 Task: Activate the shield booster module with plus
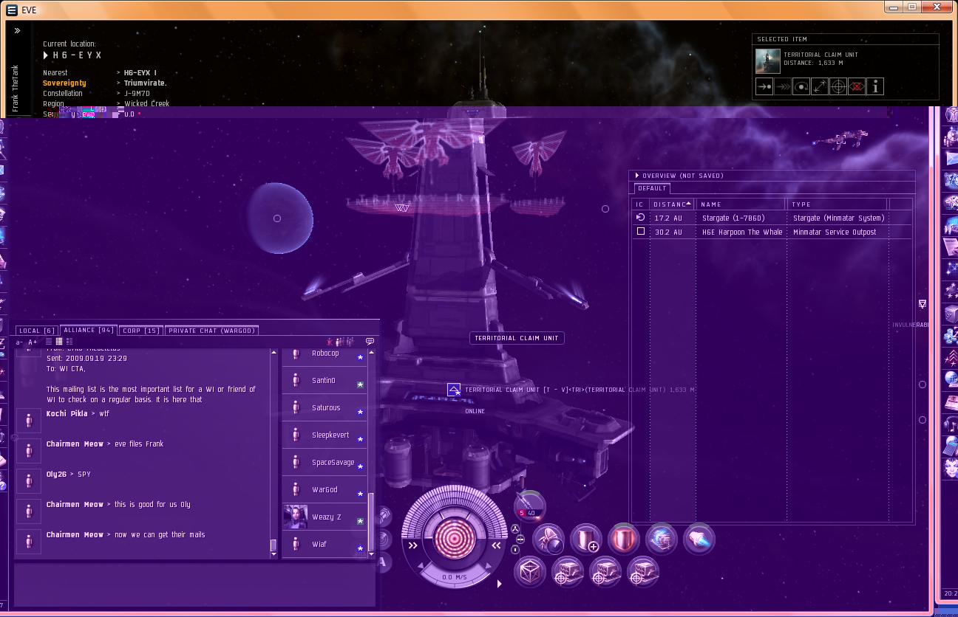click(587, 539)
